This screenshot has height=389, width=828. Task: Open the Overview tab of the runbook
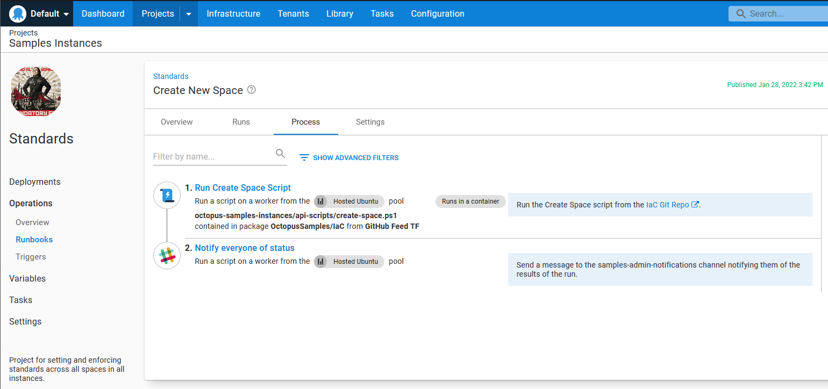tap(176, 122)
